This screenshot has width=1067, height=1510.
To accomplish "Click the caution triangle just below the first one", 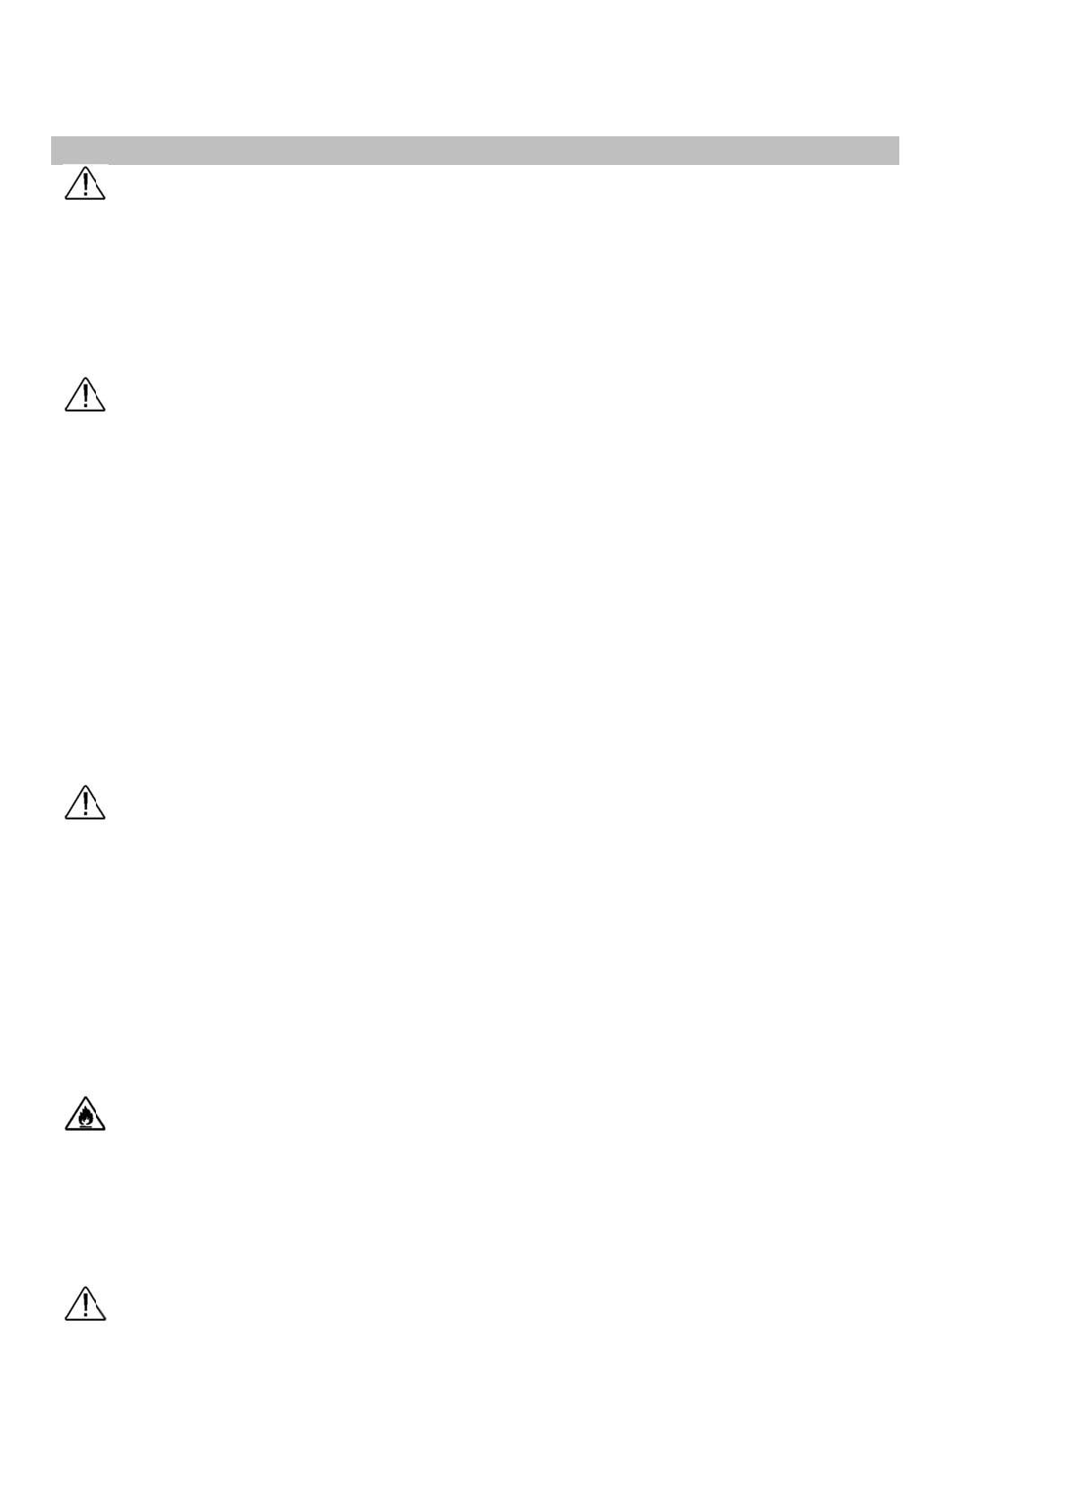I will [85, 395].
